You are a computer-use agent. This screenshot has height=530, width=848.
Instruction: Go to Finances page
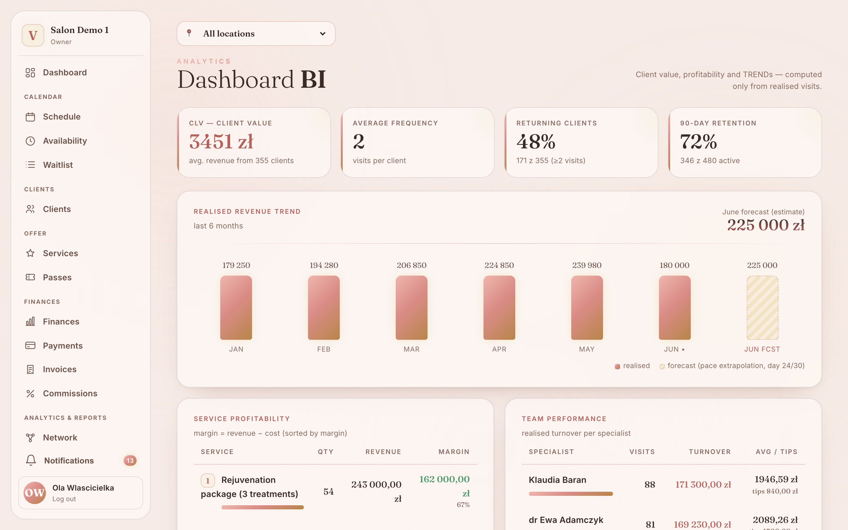(x=81, y=322)
